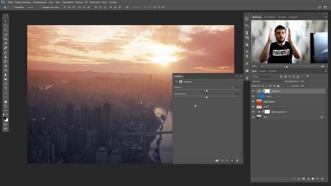Open the Фильтр menu
Viewport: 331px width, 186px height.
point(79,2)
